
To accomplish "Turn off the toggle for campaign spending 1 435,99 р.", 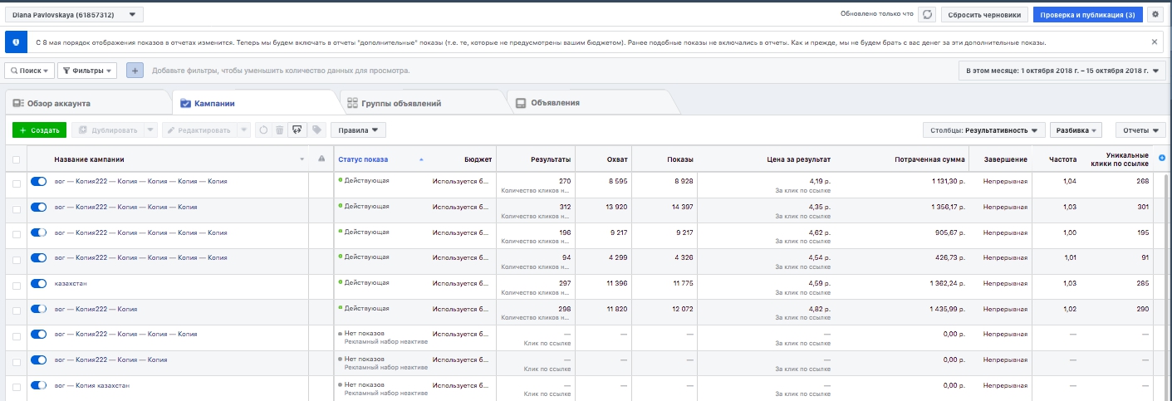I will (38, 310).
